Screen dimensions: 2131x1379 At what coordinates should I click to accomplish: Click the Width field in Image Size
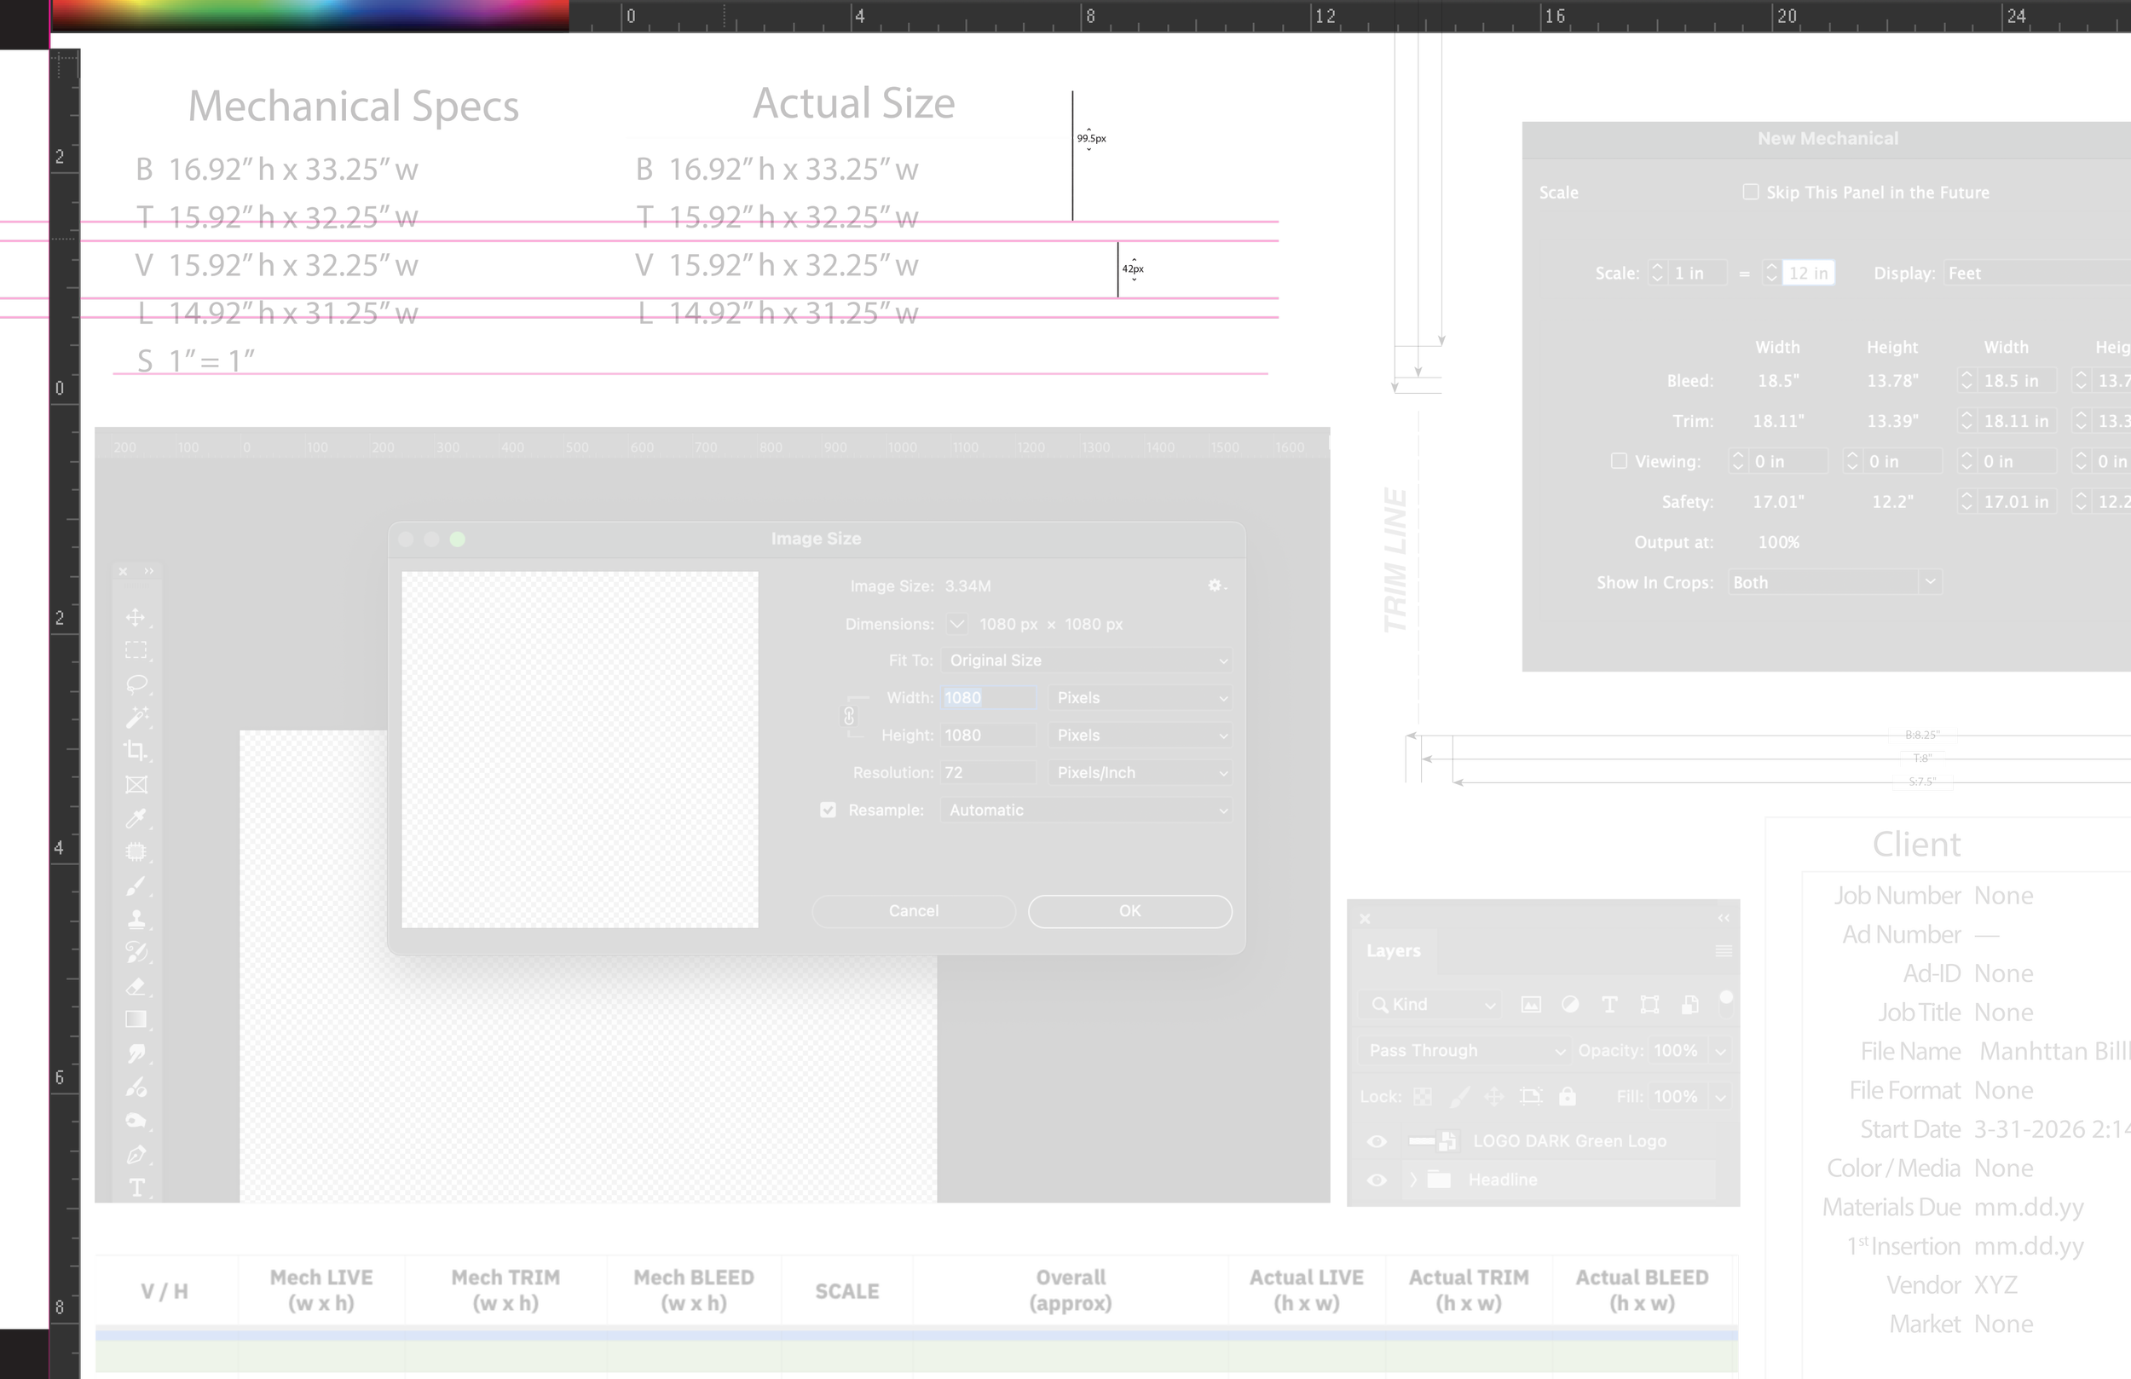(x=989, y=697)
